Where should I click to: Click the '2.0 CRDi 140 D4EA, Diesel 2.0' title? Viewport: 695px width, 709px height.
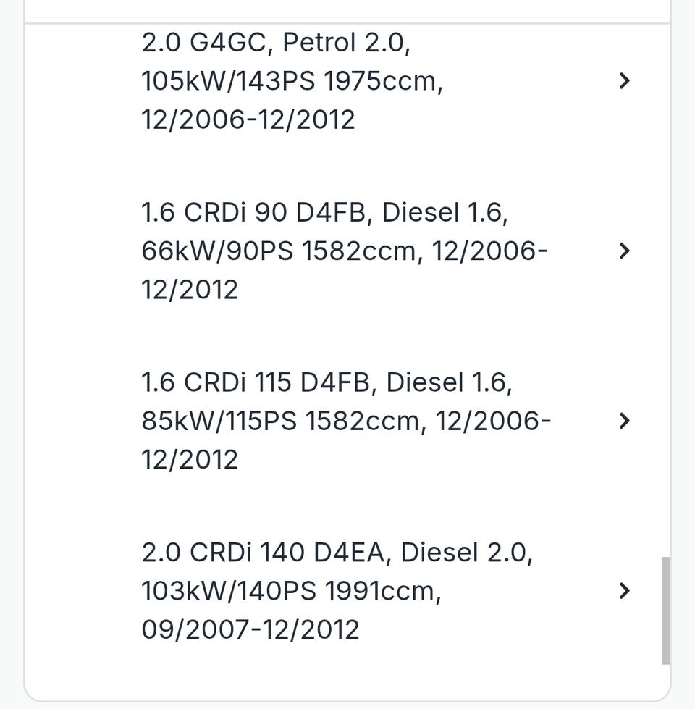click(337, 553)
